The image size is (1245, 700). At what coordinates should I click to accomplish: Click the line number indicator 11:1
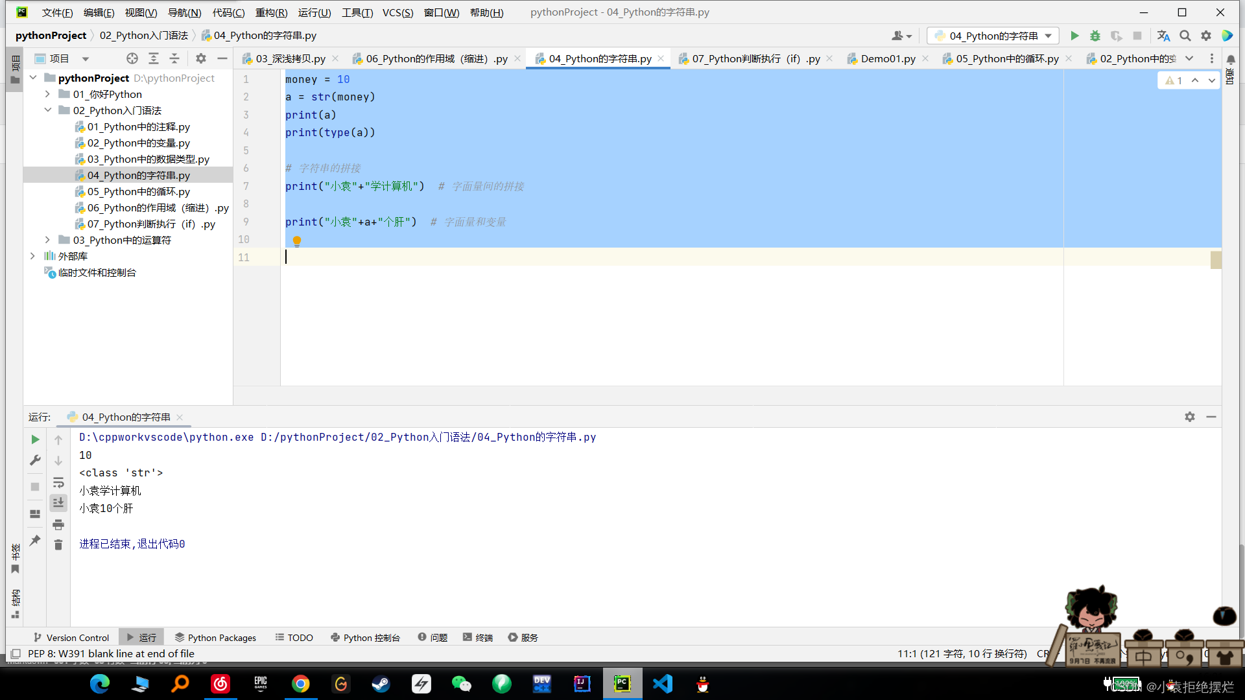coord(903,653)
